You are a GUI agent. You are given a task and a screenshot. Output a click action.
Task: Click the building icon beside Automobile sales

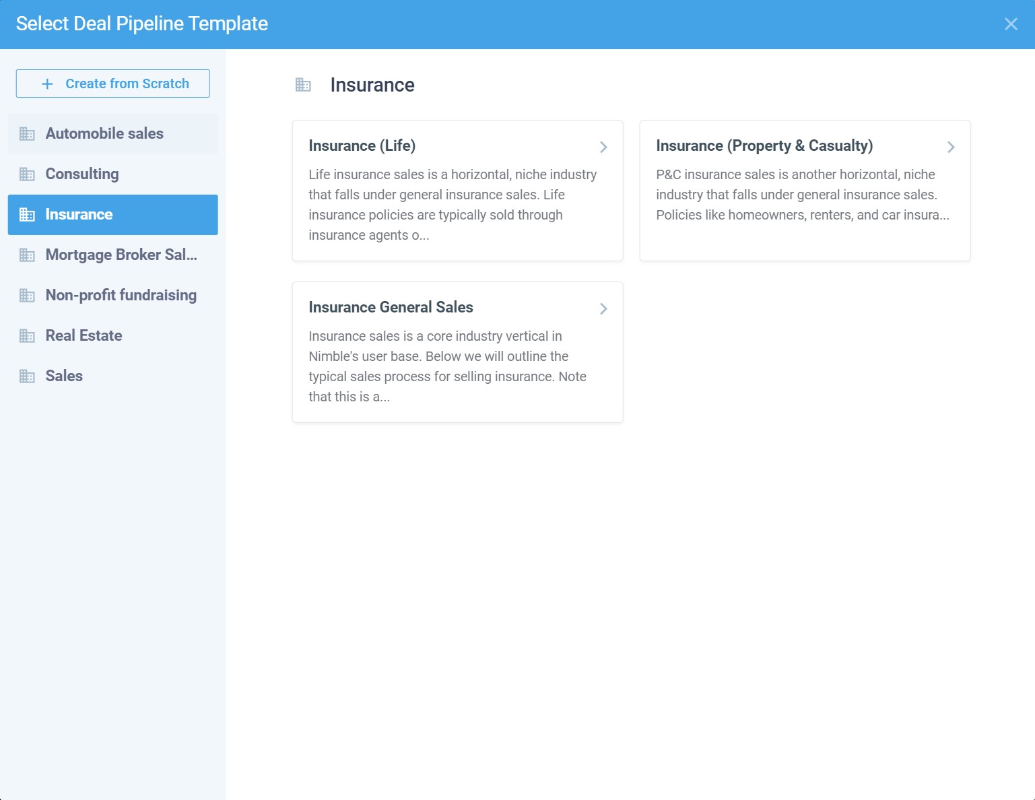click(27, 134)
